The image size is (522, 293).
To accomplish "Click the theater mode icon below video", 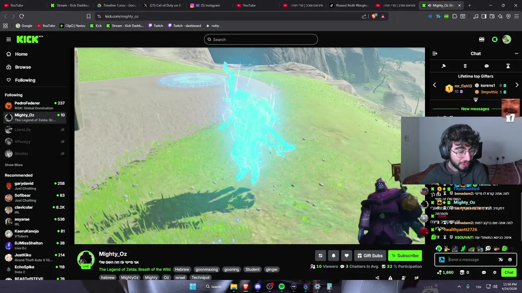I will coord(321,256).
